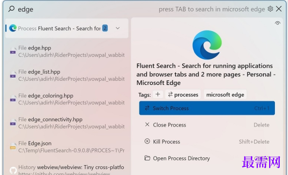Click the edge_coloring.hpp file icon
Screen dimensions: 288x175
pyautogui.click(x=13, y=99)
